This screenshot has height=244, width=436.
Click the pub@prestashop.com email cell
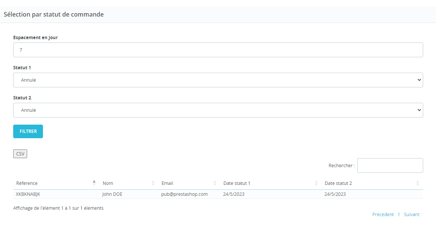[184, 194]
